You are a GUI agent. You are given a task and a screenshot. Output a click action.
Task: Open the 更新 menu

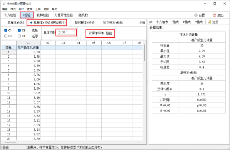tap(46, 9)
